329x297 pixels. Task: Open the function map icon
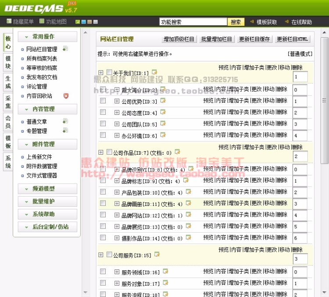click(42, 21)
